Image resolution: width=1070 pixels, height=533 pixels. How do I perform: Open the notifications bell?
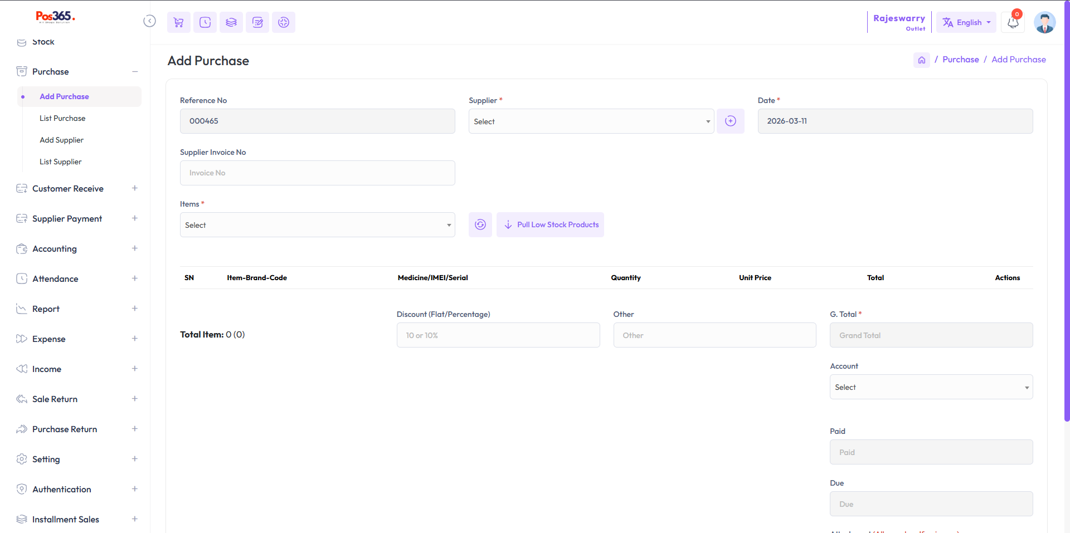tap(1013, 23)
